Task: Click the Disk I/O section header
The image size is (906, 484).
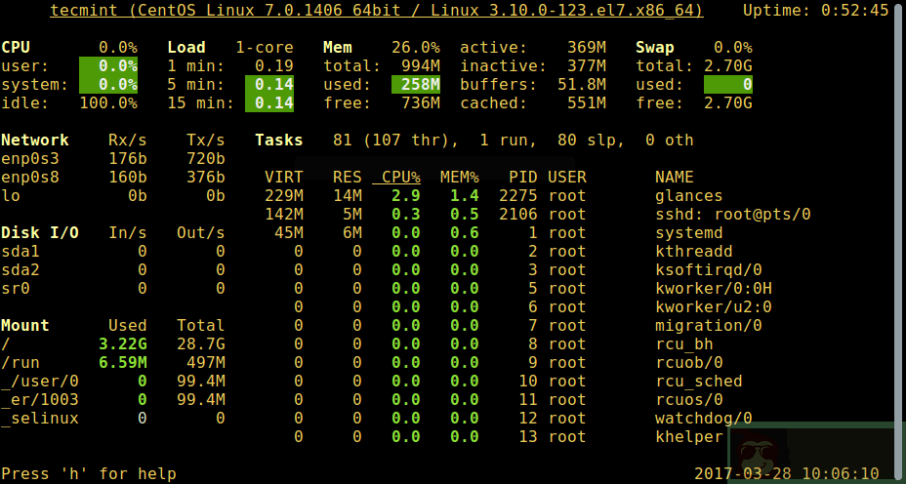Action: [x=40, y=232]
